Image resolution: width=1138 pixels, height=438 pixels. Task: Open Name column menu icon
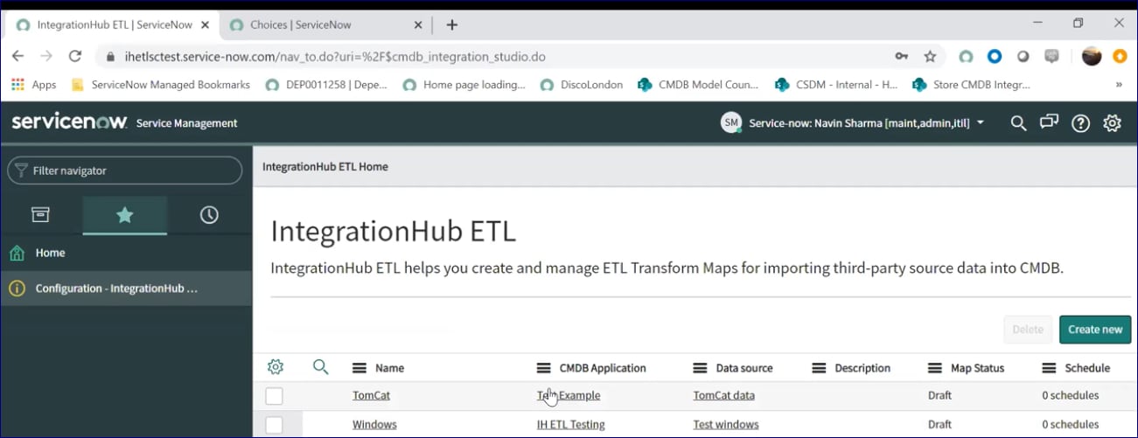(359, 368)
